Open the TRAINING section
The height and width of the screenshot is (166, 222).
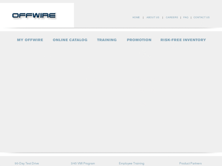click(x=107, y=40)
